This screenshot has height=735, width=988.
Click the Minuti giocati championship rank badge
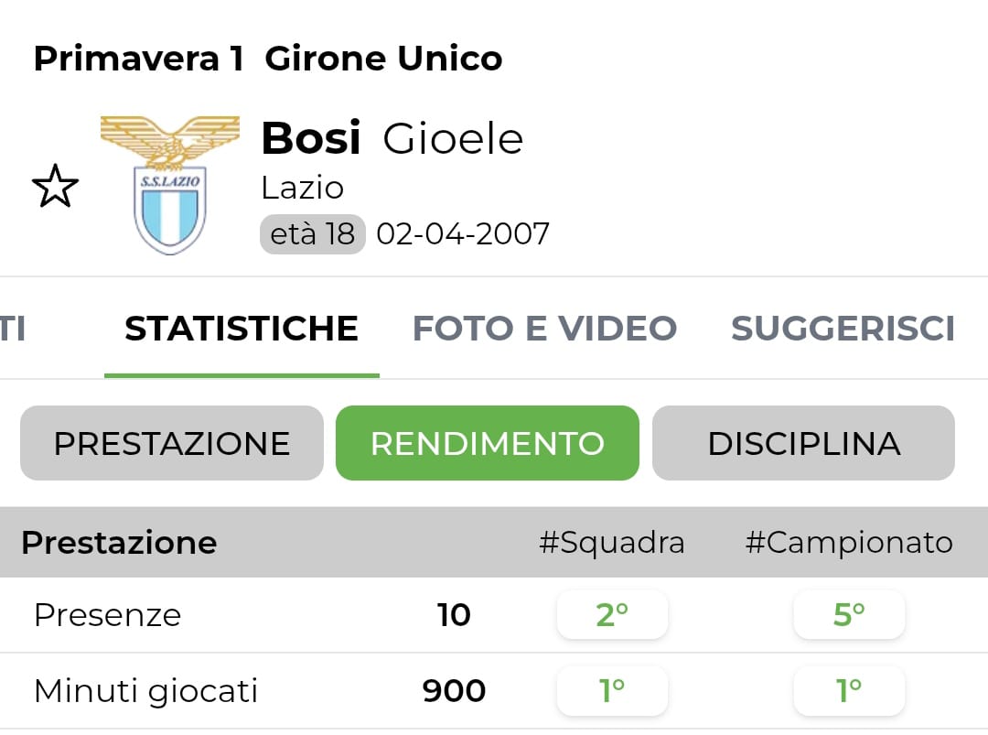pos(849,691)
